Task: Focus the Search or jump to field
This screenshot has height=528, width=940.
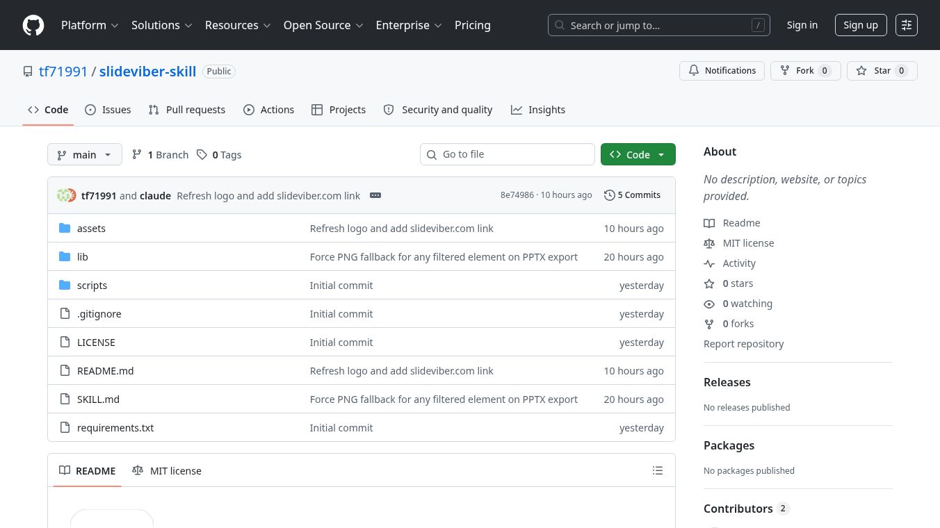Action: coord(659,25)
